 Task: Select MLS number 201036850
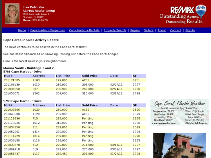coord(12,89)
